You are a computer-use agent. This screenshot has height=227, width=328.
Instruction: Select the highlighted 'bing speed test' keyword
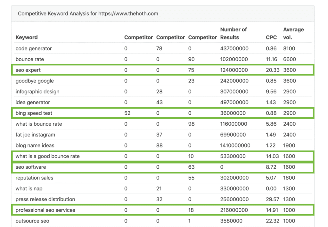pyautogui.click(x=34, y=113)
